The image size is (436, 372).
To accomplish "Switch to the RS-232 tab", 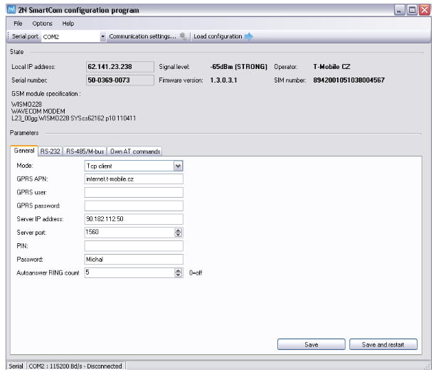I will pos(50,152).
